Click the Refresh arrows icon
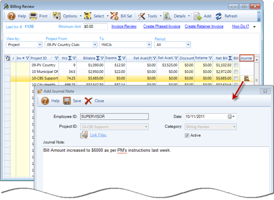Image resolution: width=274 pixels, height=200 pixels. pyautogui.click(x=219, y=16)
